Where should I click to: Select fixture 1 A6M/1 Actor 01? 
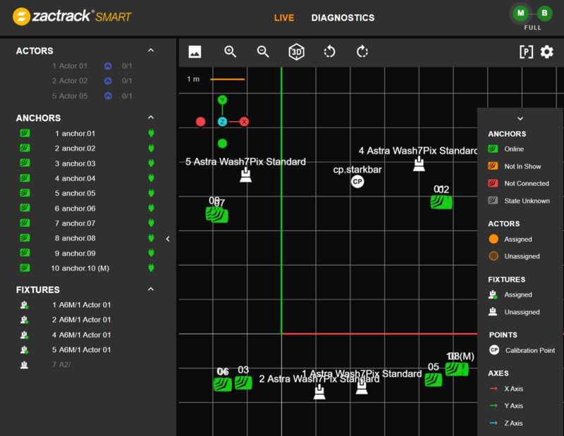(81, 305)
